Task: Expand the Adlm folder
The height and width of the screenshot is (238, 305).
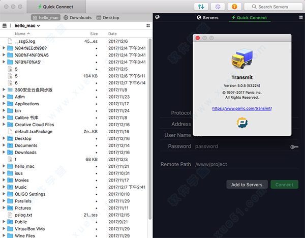Action: (4, 97)
